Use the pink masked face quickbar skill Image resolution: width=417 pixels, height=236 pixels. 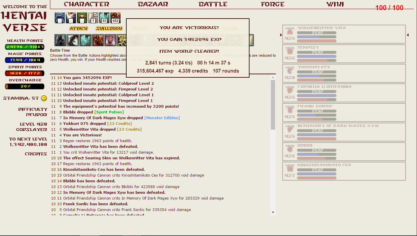tap(110, 40)
